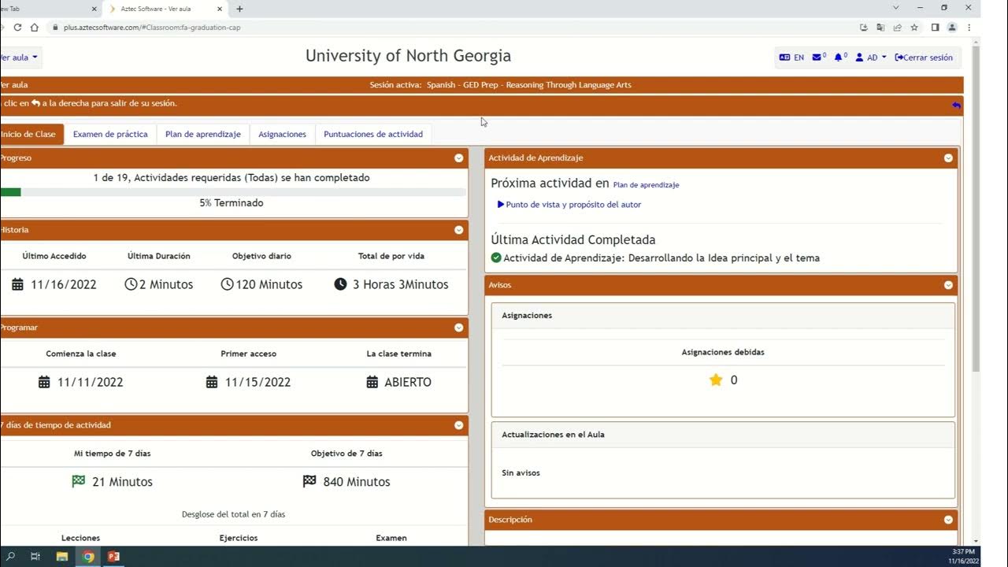Switch to the Examen de práctica tab
The width and height of the screenshot is (1008, 567).
tap(110, 134)
